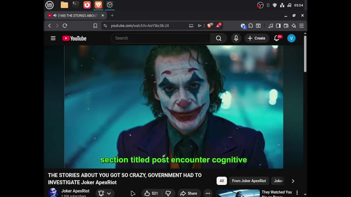Reload the current page
351x197 pixels.
pyautogui.click(x=65, y=26)
